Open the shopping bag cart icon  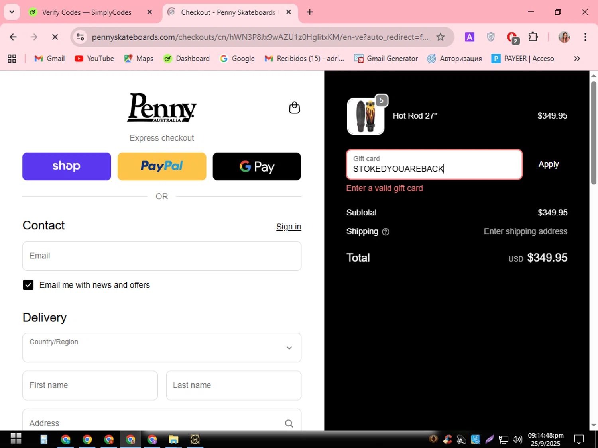click(x=294, y=108)
